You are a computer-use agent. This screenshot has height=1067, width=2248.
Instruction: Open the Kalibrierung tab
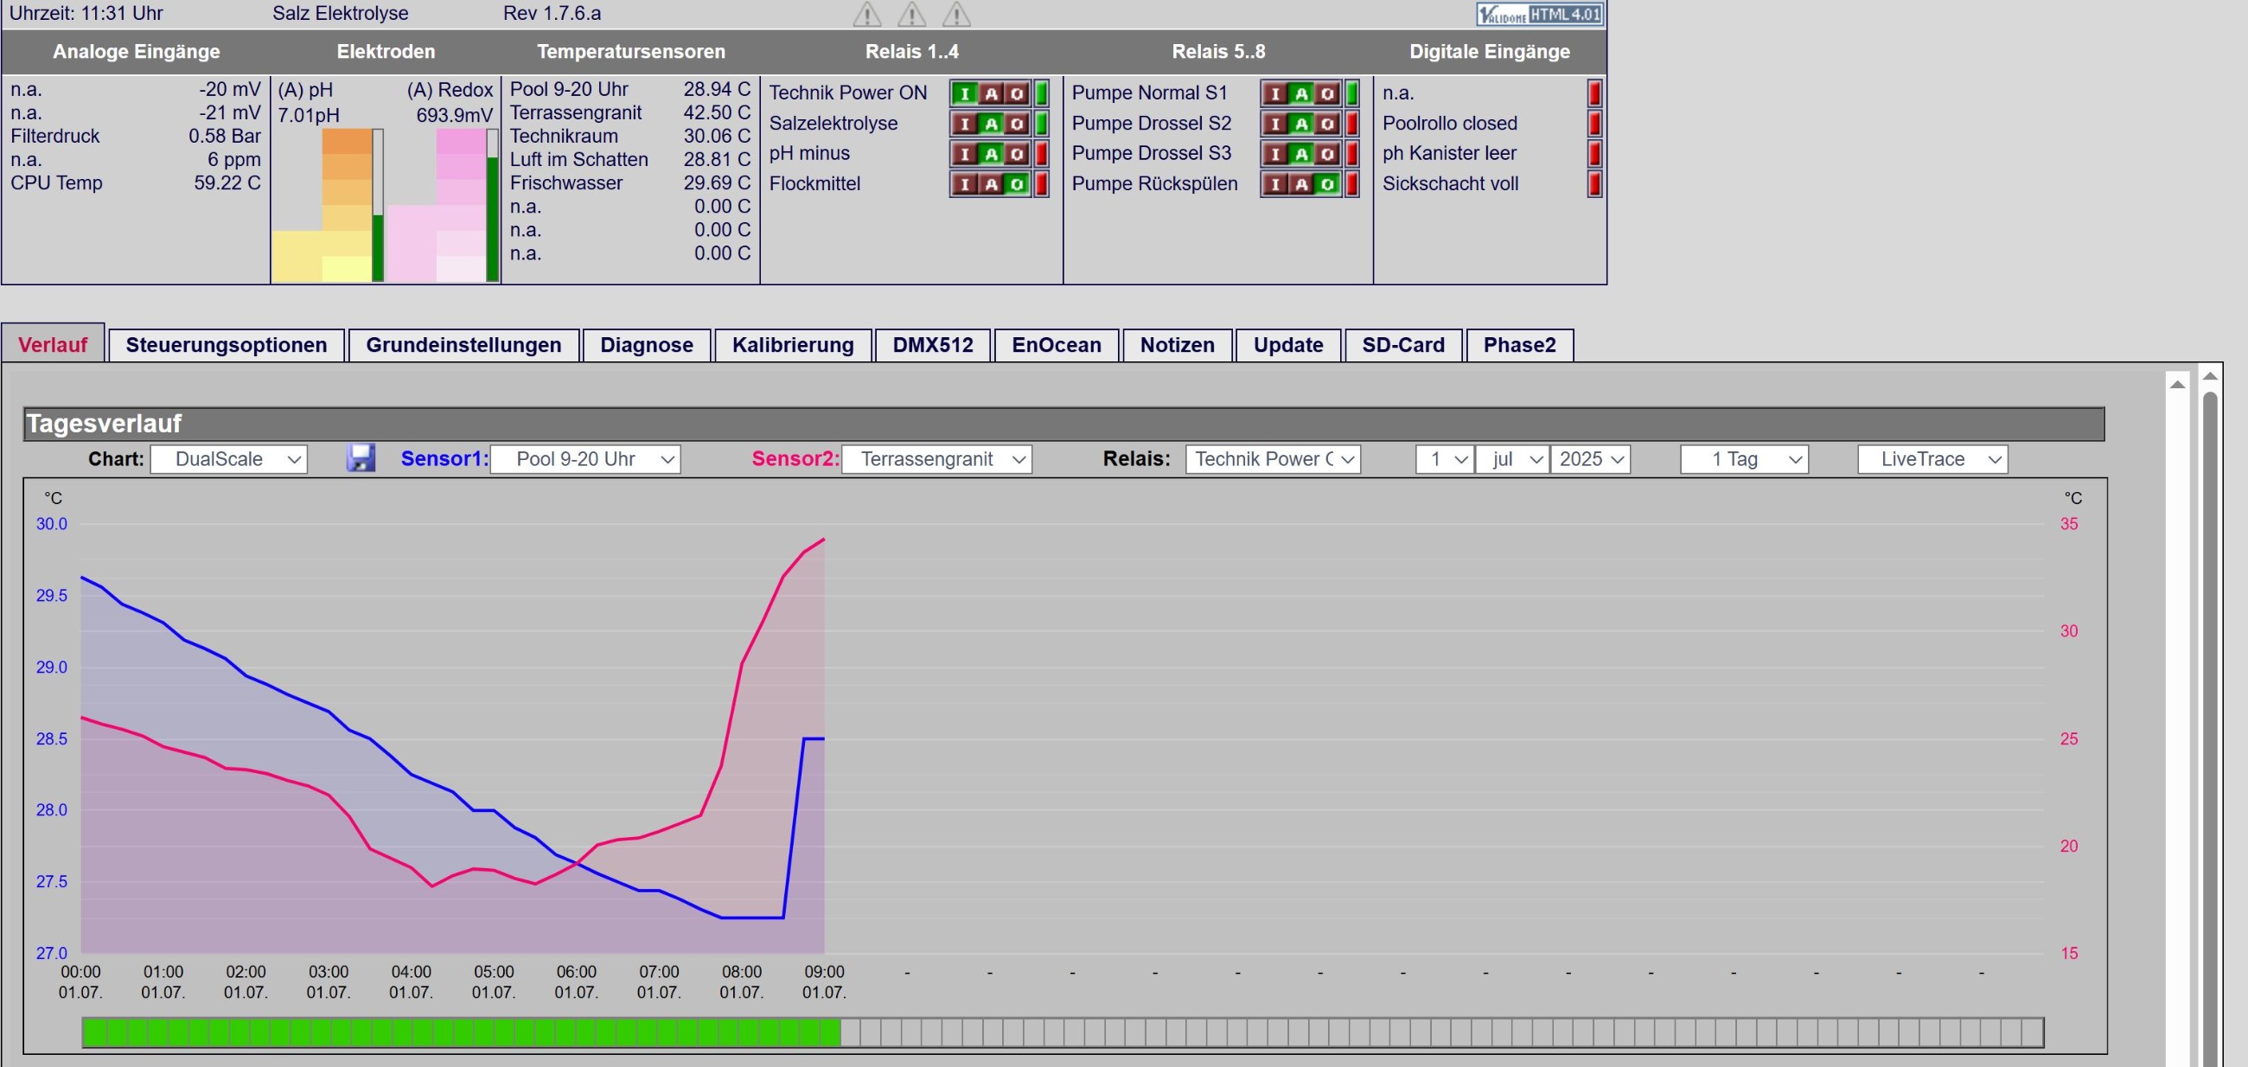(x=792, y=346)
